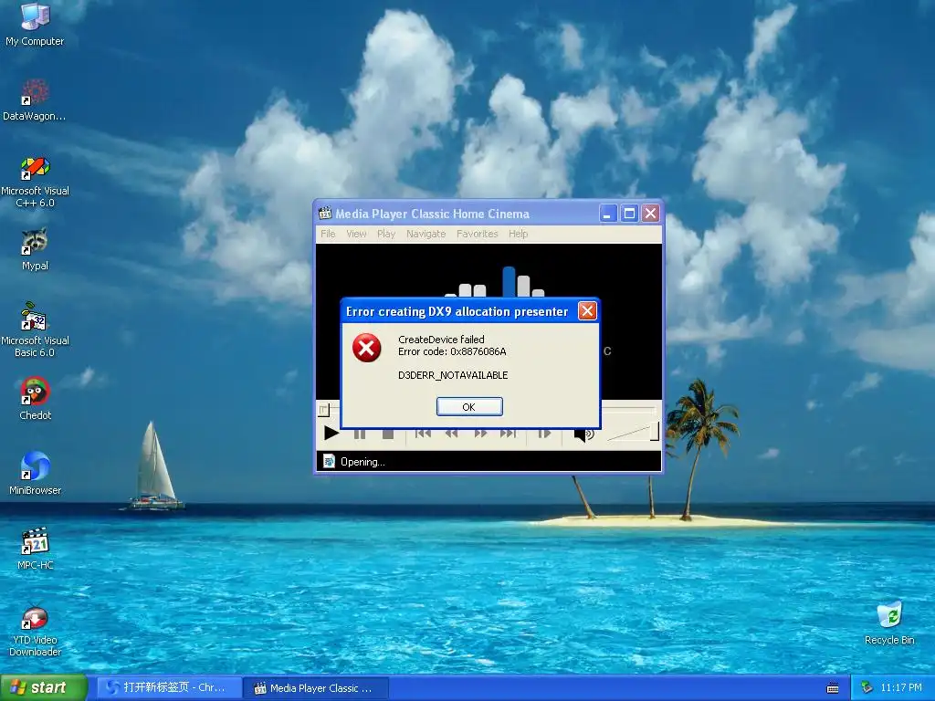This screenshot has height=701, width=935.
Task: Skip to next track button
Action: click(x=508, y=434)
